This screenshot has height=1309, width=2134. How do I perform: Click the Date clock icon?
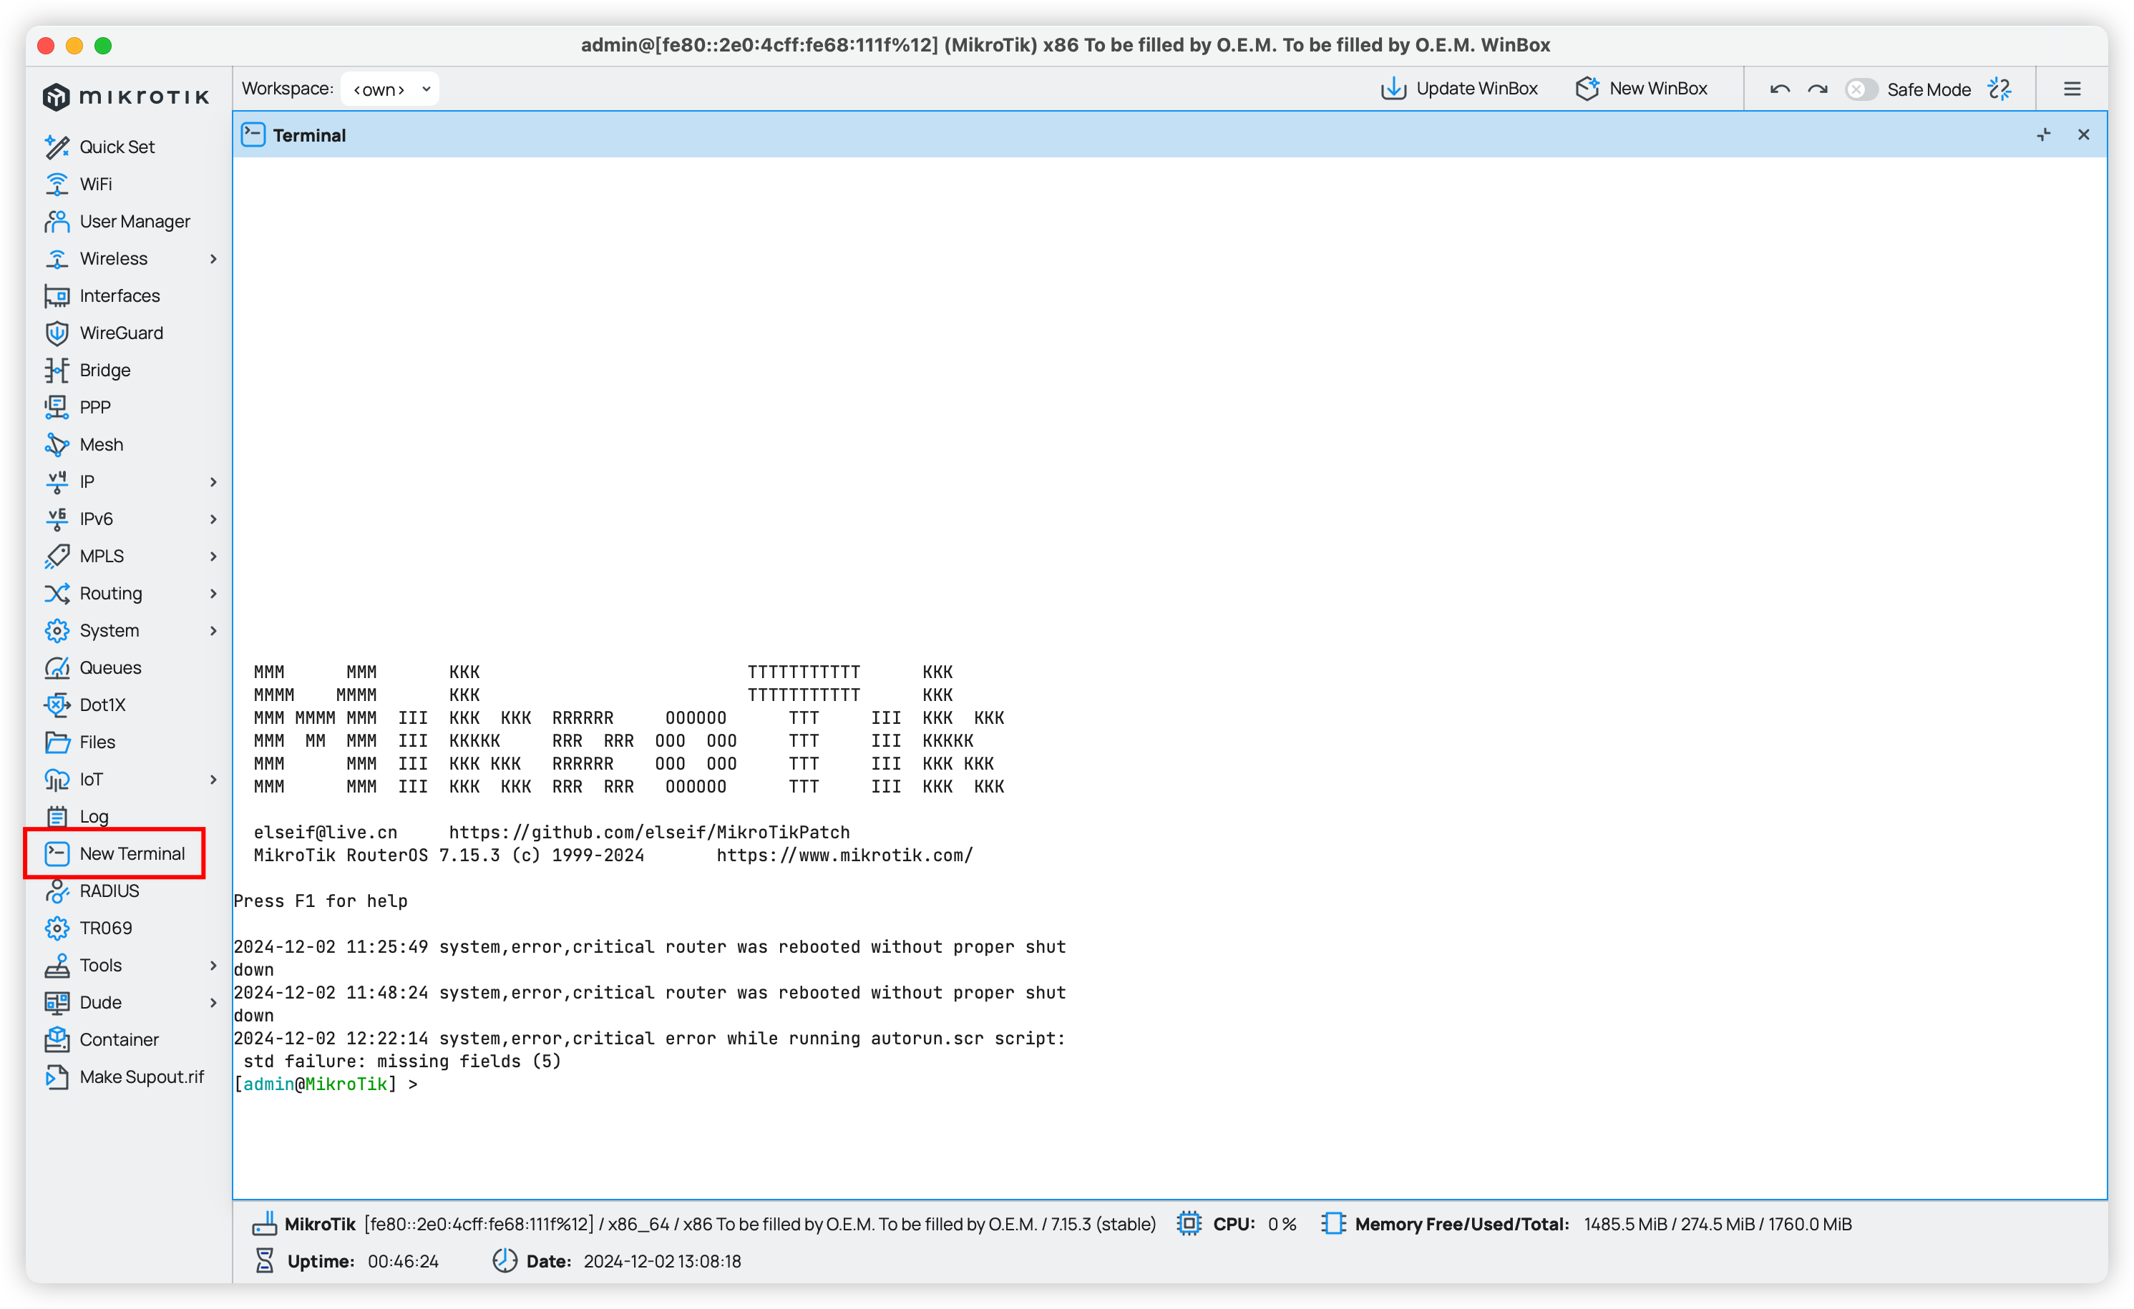pyautogui.click(x=504, y=1260)
